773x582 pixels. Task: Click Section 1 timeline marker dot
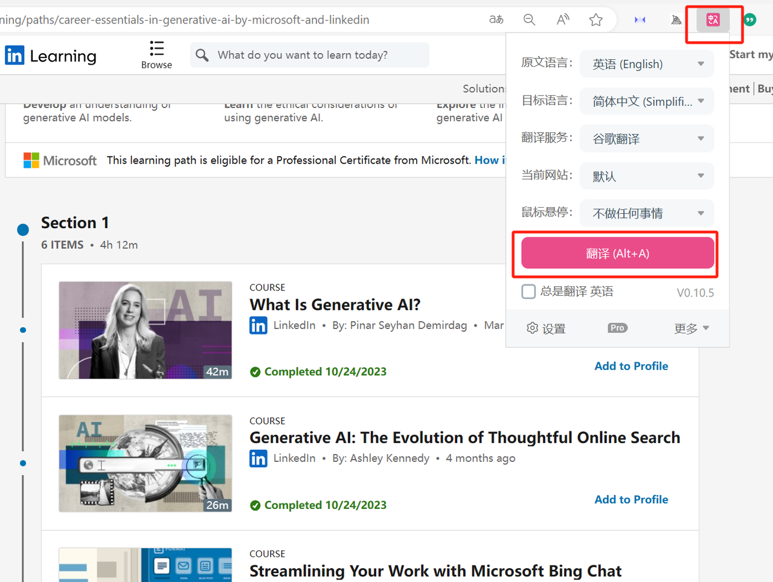23,229
